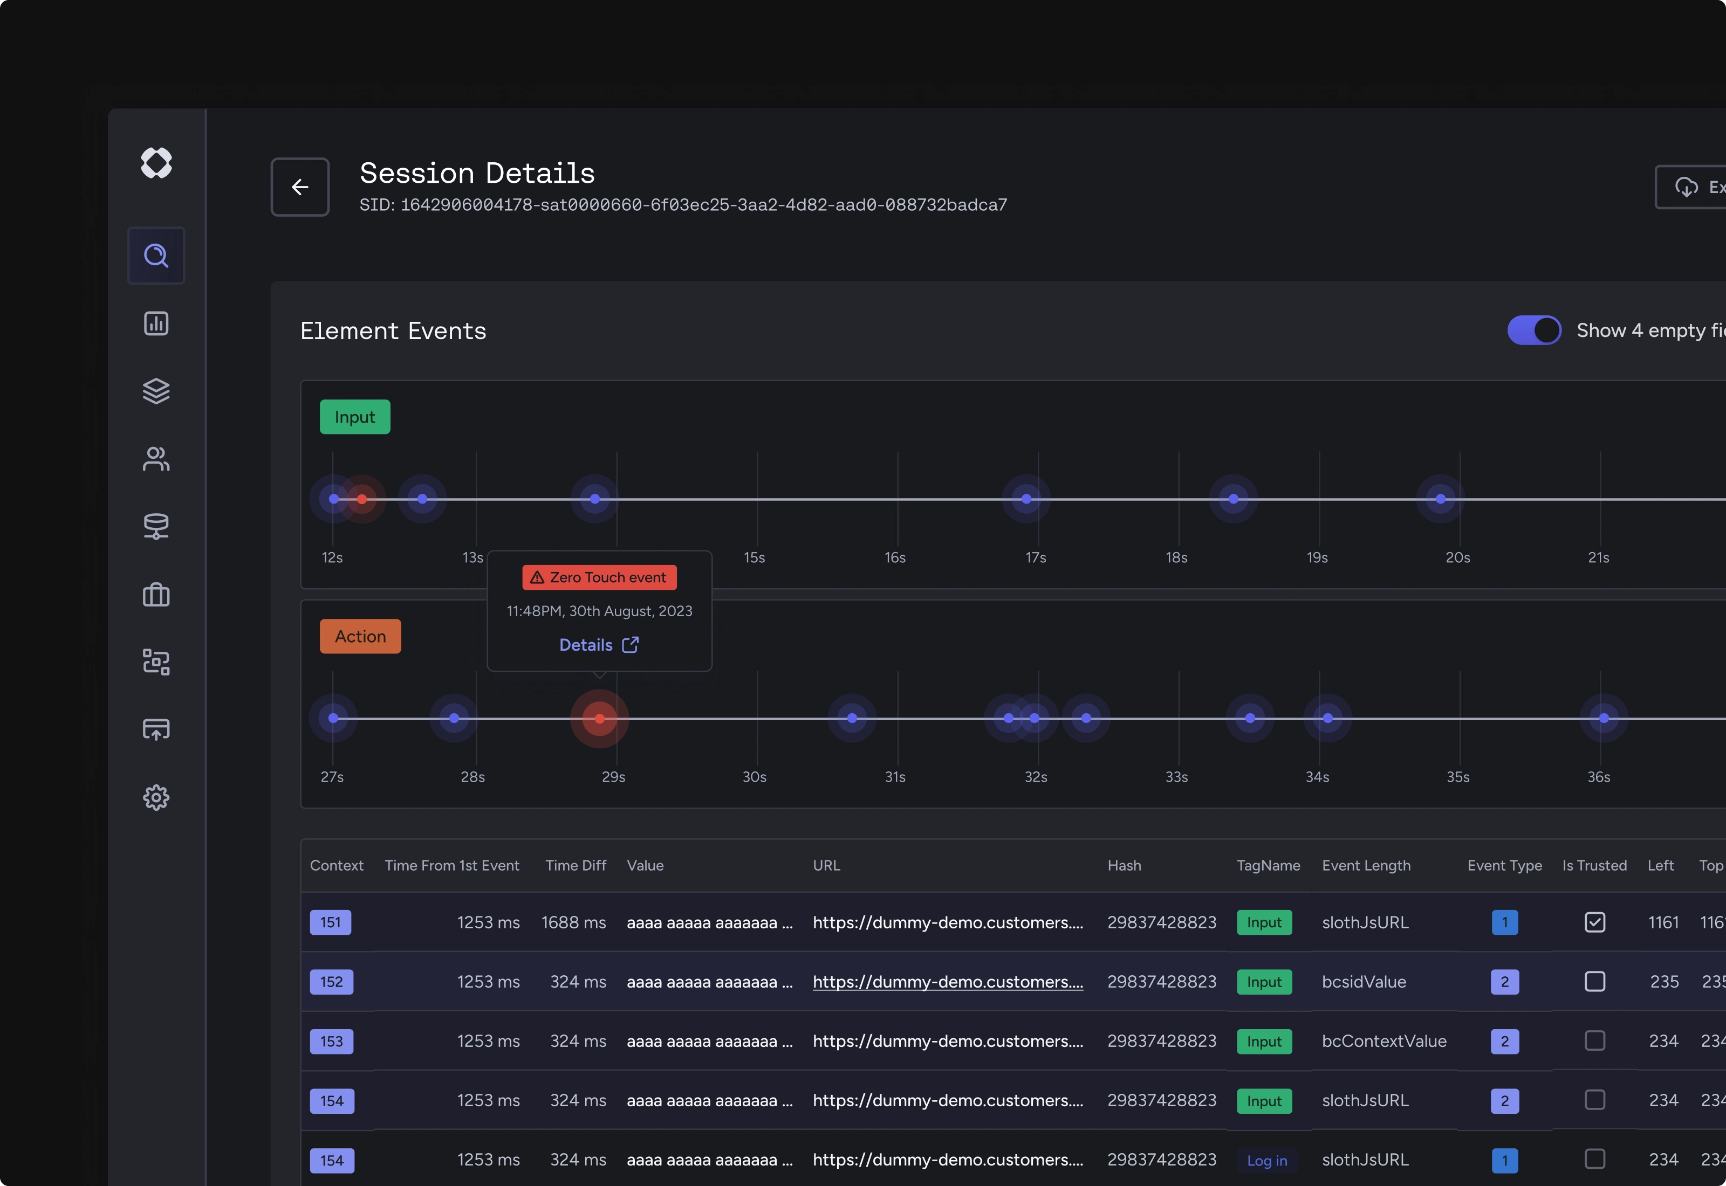Click the Context column header

337,866
